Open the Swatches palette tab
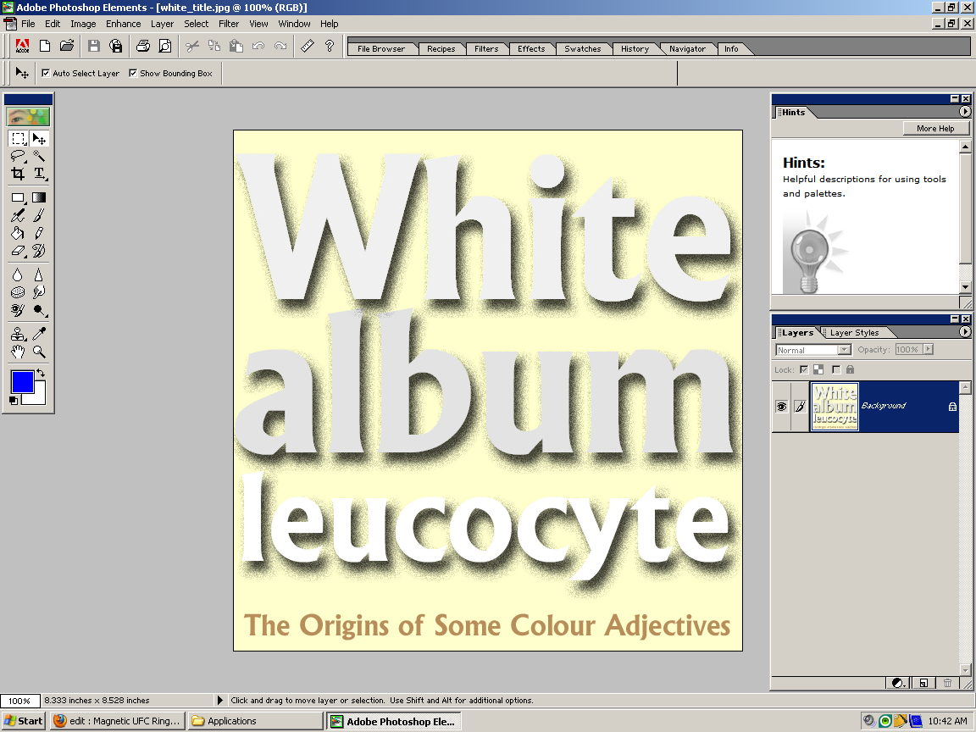Screen dimensions: 976x732 click(583, 48)
